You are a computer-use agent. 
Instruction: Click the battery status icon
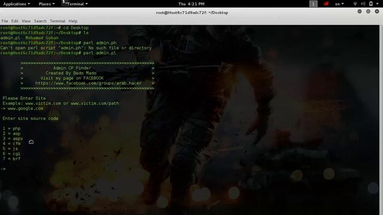pyautogui.click(x=371, y=4)
